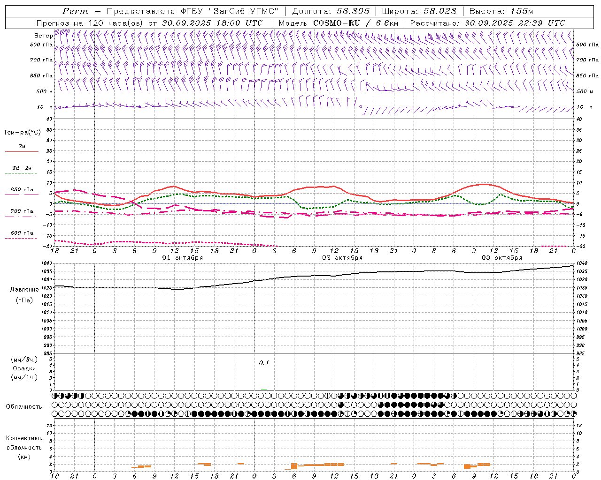Screen dimensions: 601x480
Task: Click the 500 м wind level label on the left
Action: point(45,91)
